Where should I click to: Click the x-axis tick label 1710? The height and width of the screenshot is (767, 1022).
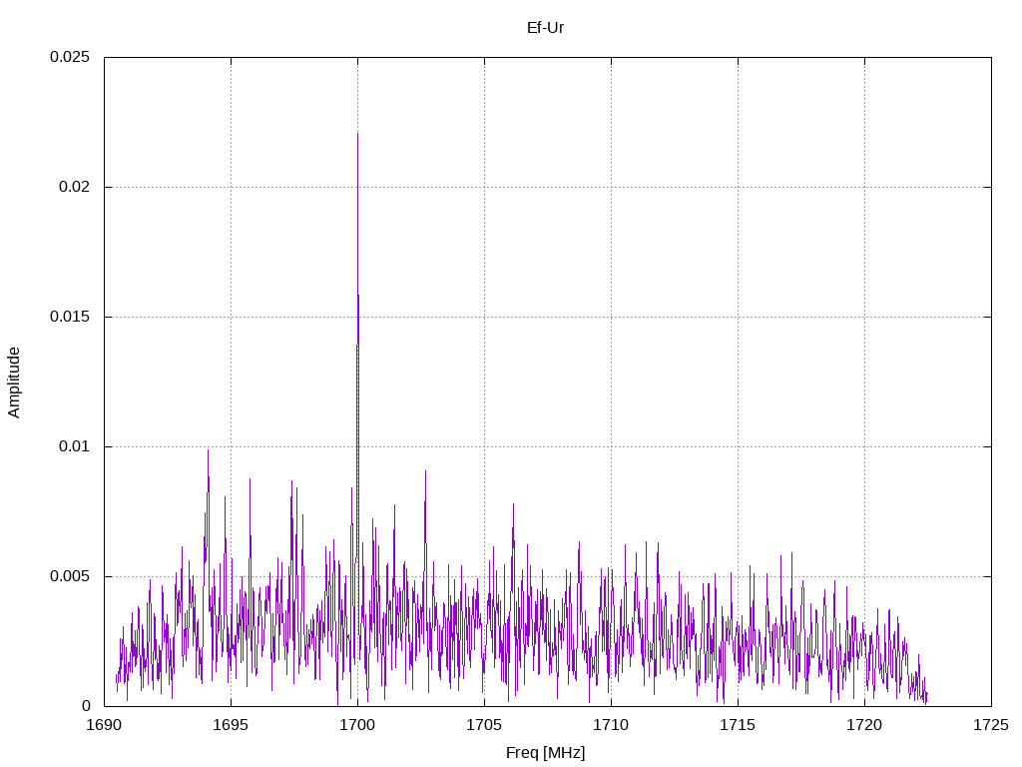coord(611,725)
